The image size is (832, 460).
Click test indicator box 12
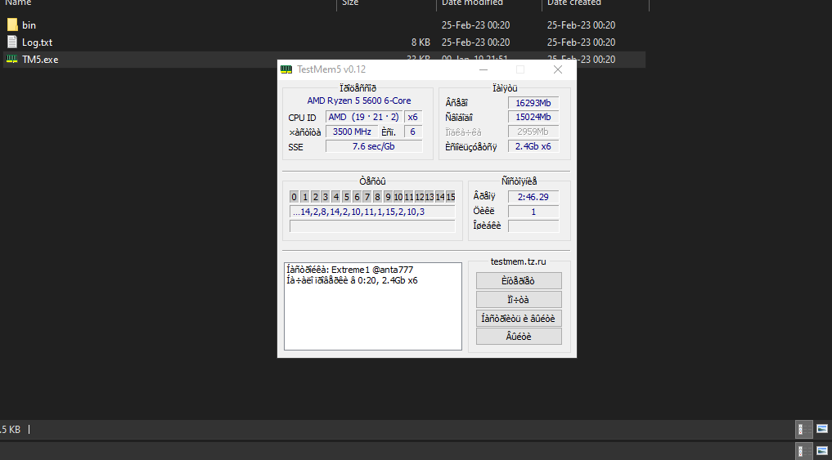click(419, 197)
